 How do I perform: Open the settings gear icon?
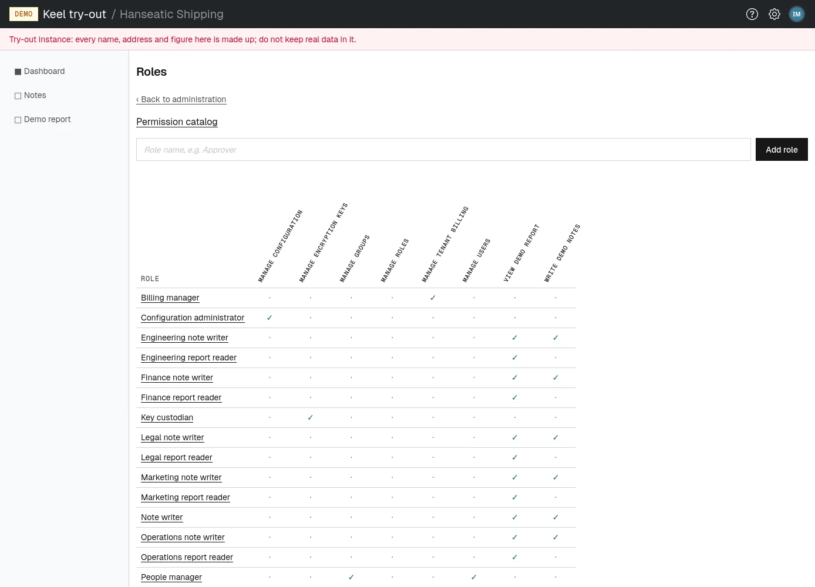[x=774, y=14]
